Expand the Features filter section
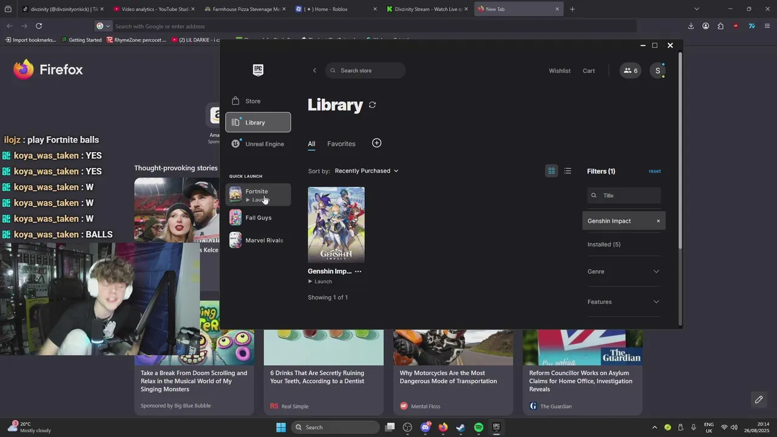 click(x=623, y=302)
